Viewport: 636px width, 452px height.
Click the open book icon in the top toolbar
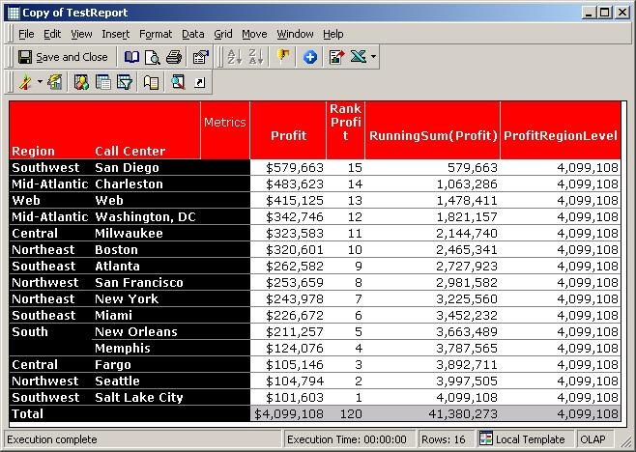(x=131, y=57)
